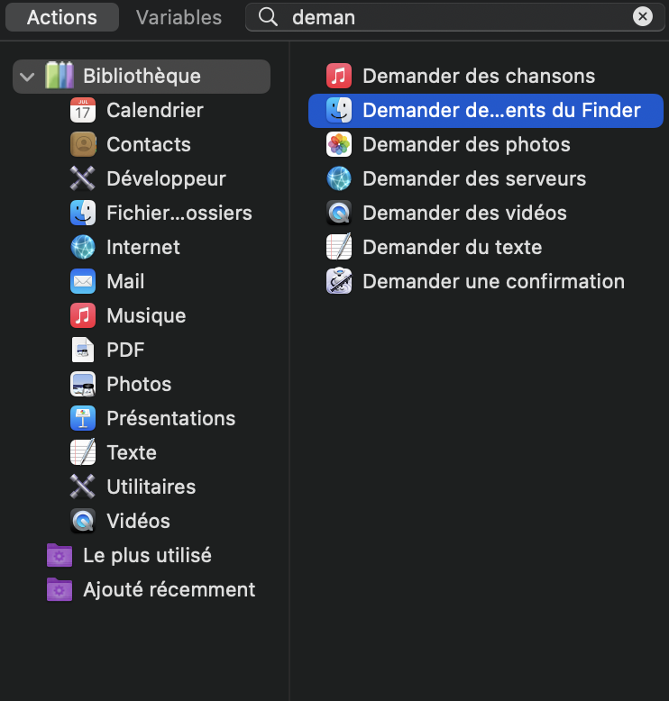This screenshot has width=669, height=701.
Task: Open the Mail envelope icon category
Action: [x=83, y=282]
